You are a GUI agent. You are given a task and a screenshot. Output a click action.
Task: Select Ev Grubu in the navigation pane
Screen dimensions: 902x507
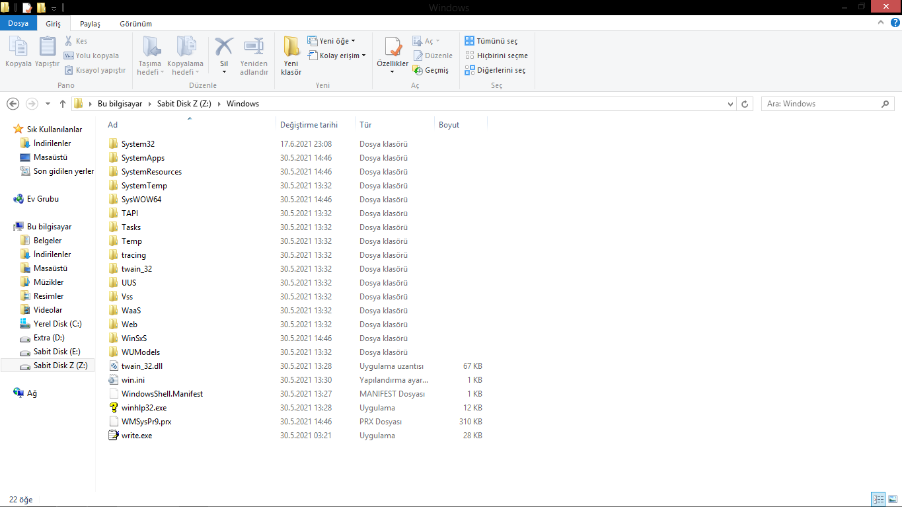point(43,199)
